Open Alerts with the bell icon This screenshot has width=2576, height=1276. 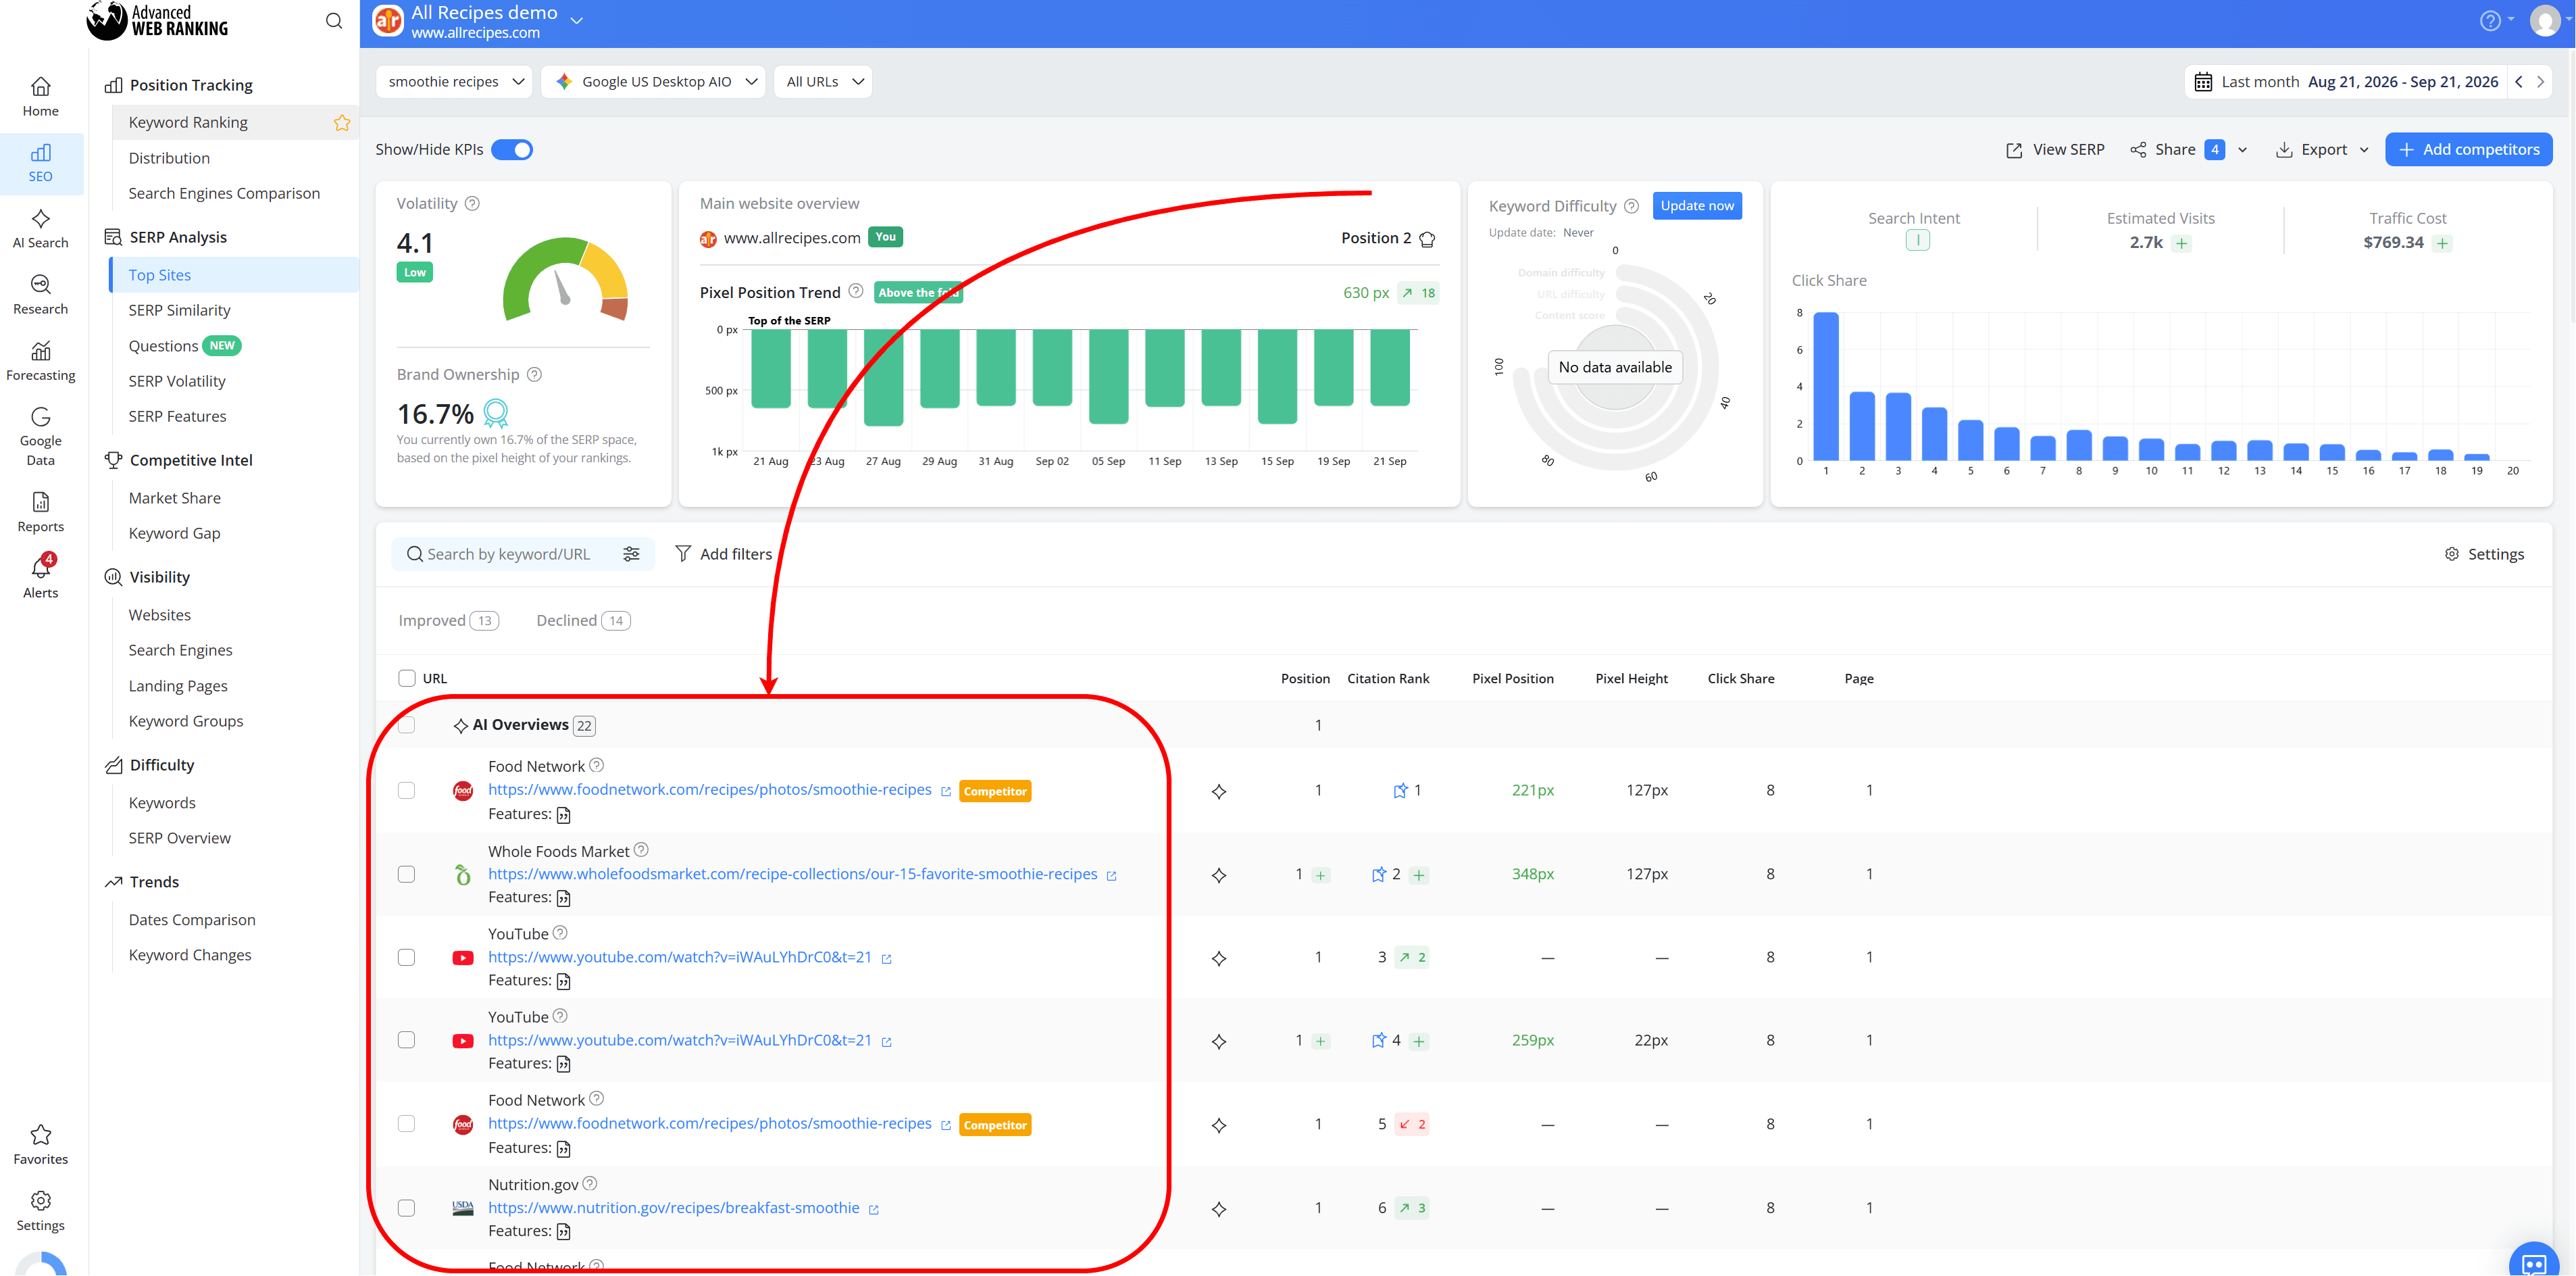40,568
